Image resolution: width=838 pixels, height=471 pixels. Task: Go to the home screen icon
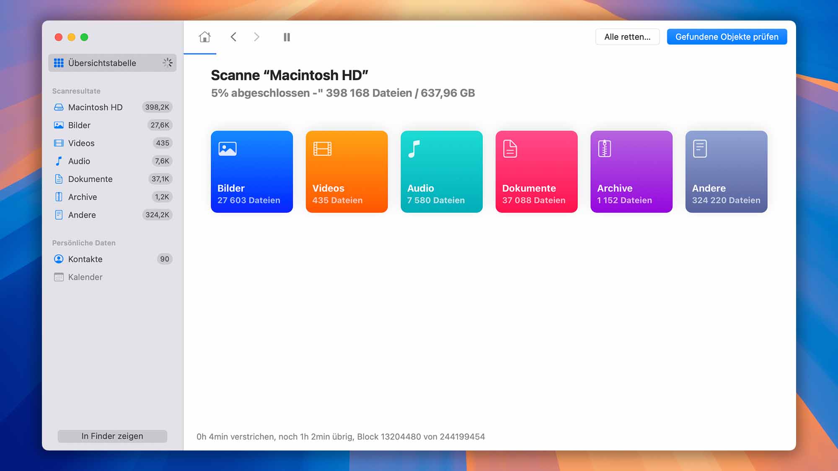204,37
